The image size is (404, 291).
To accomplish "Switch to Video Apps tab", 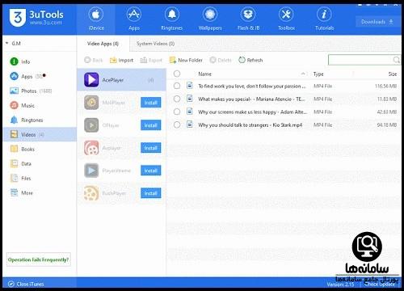I will 103,44.
